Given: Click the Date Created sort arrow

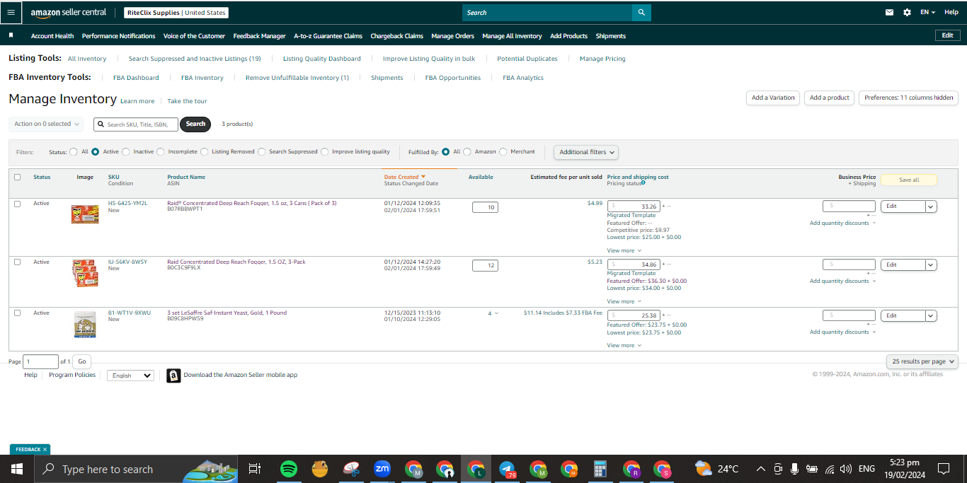Looking at the screenshot, I should pyautogui.click(x=423, y=177).
